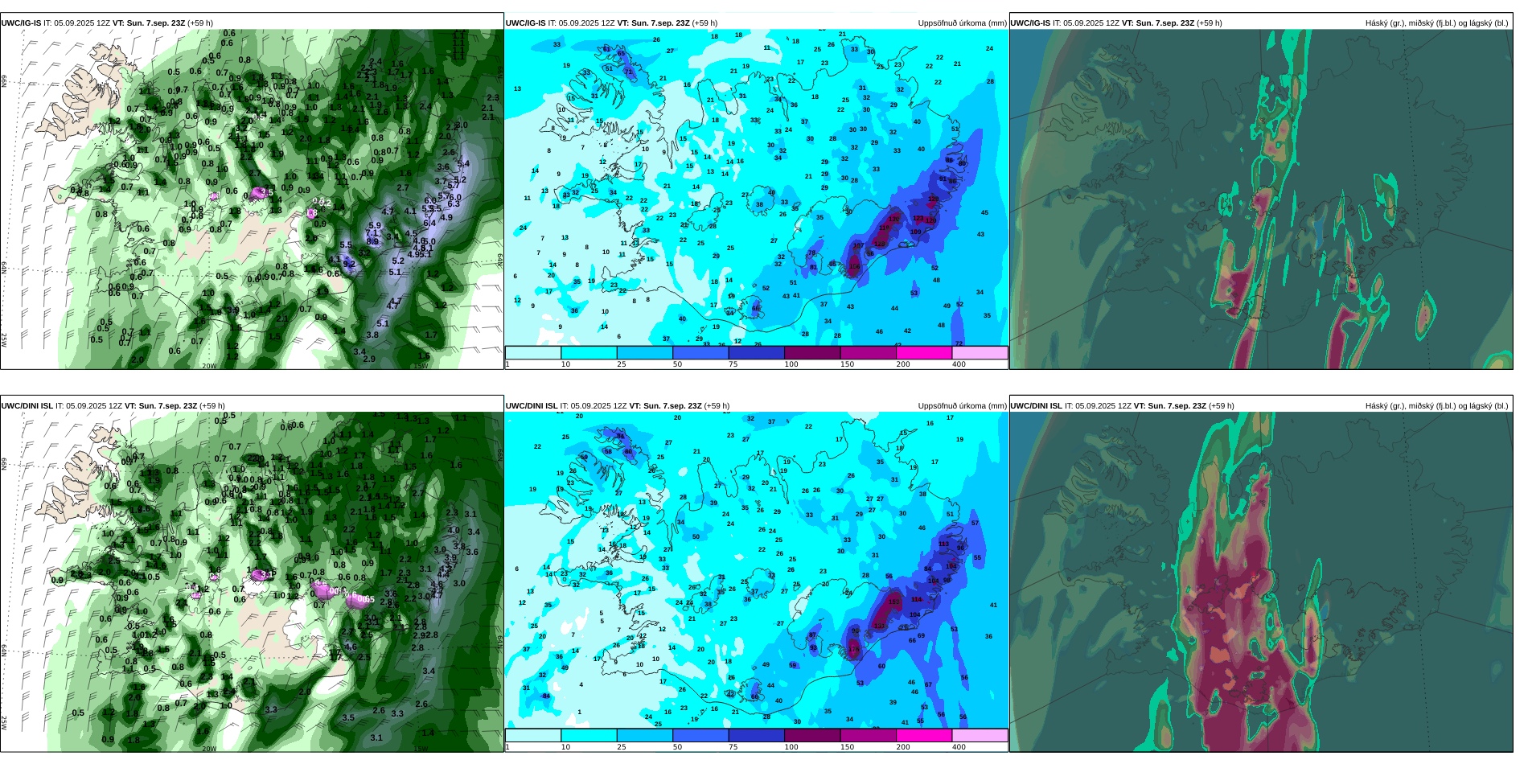Select the sky-blue 25–50 mm swatch in UWC/IG-IS legend
The image size is (1528, 764).
[645, 352]
